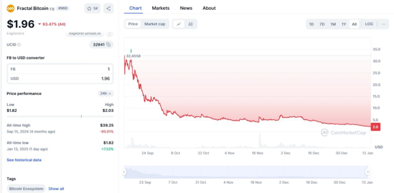Toggle Market cap chart view
This screenshot has width=394, height=193.
pos(155,24)
